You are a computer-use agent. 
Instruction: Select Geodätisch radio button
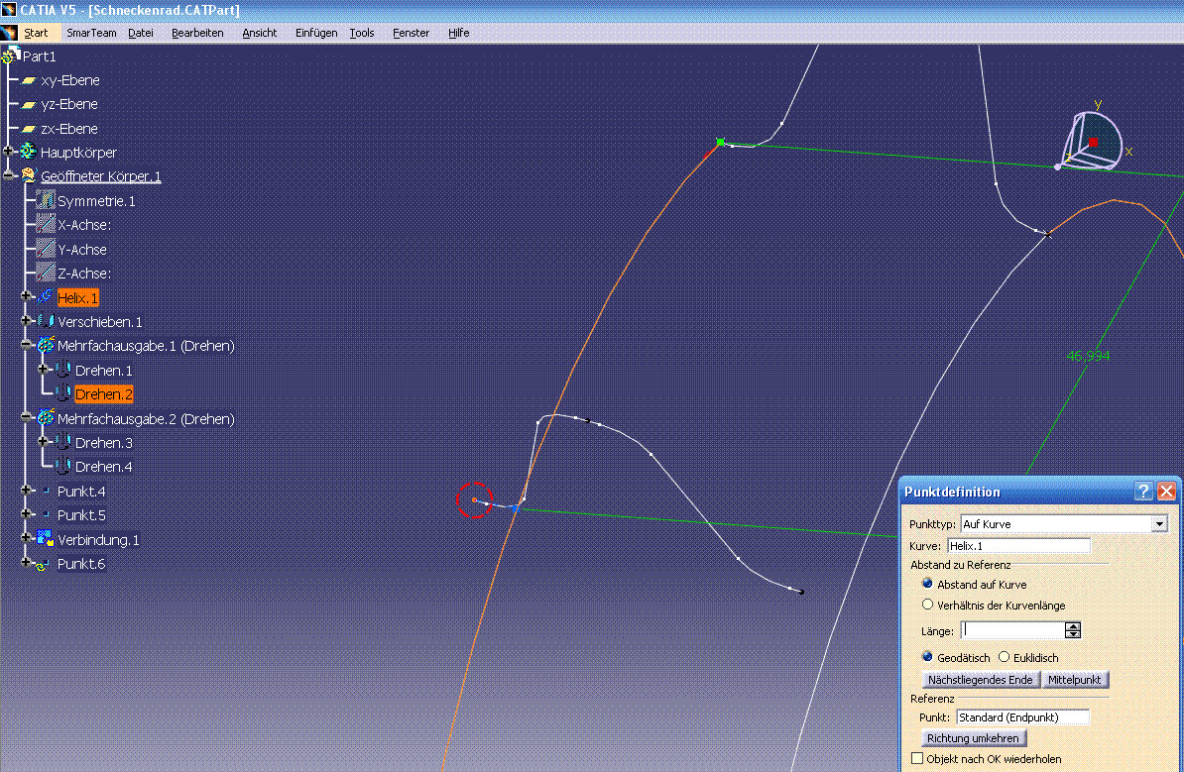pyautogui.click(x=927, y=656)
